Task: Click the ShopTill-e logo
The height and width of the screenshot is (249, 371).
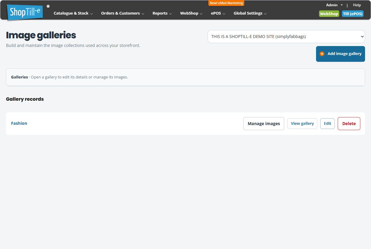Action: (x=25, y=12)
